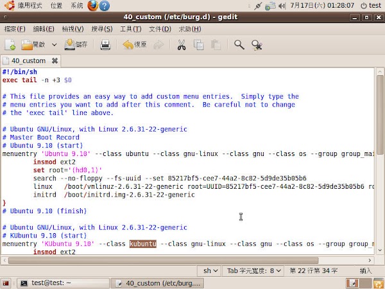The height and width of the screenshot is (289, 385).
Task: Click the Ubuntu logo in top panel
Action: click(10, 5)
